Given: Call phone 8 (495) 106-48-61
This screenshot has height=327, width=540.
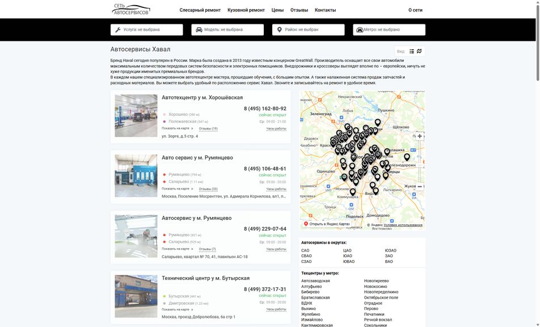Looking at the screenshot, I should tap(265, 169).
